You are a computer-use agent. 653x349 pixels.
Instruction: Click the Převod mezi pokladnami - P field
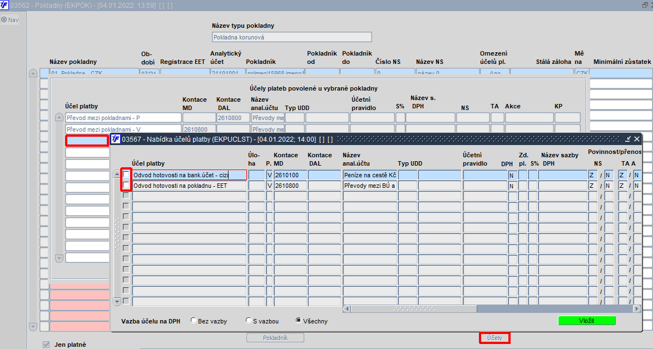[123, 118]
